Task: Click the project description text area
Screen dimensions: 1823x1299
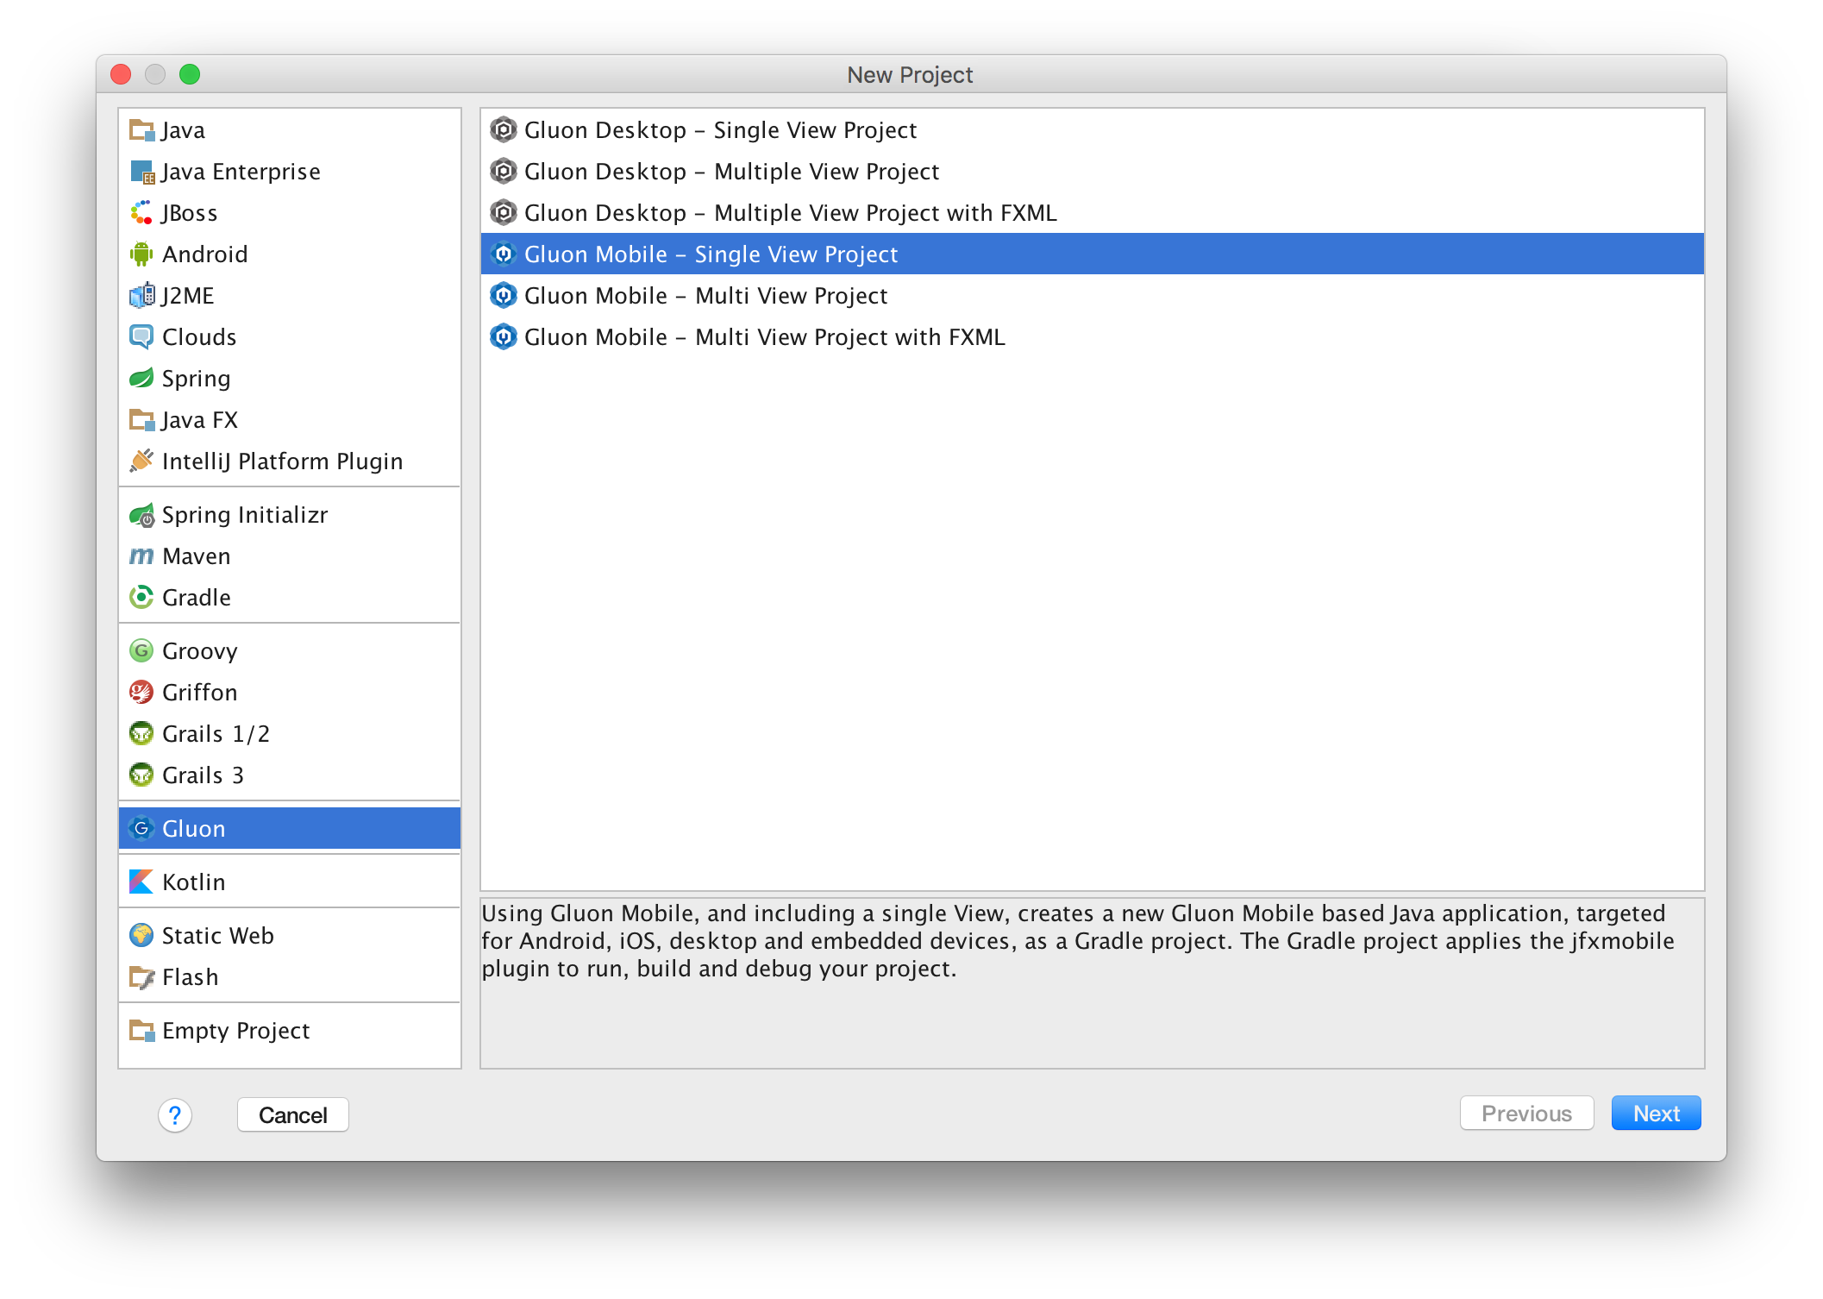Action: (x=1092, y=983)
